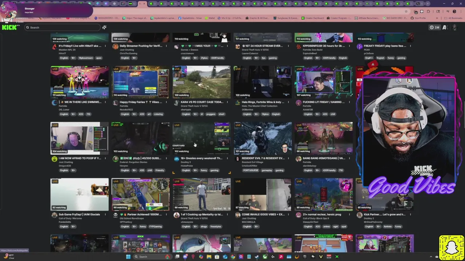Screen dimensions: 465x261
Task: Open options menu for 18+ Onesies every weekend stream
Action: point(227,158)
